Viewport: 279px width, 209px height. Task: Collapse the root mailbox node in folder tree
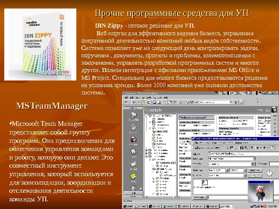tap(146, 116)
